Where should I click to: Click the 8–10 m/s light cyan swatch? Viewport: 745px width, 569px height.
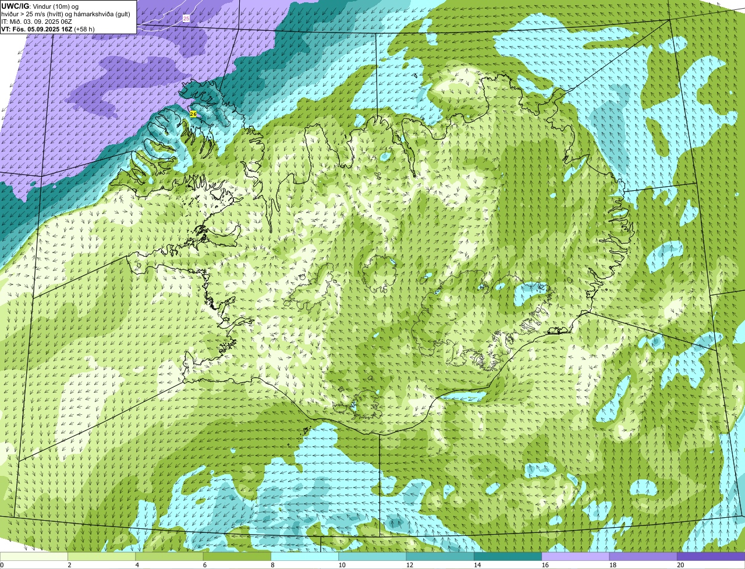[304, 556]
